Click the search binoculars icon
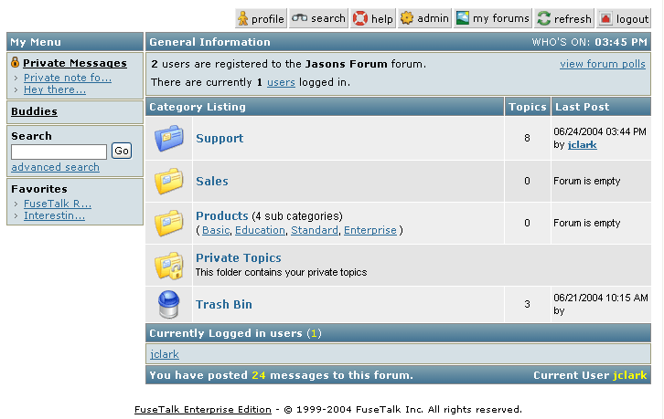664x419 pixels. pos(299,17)
